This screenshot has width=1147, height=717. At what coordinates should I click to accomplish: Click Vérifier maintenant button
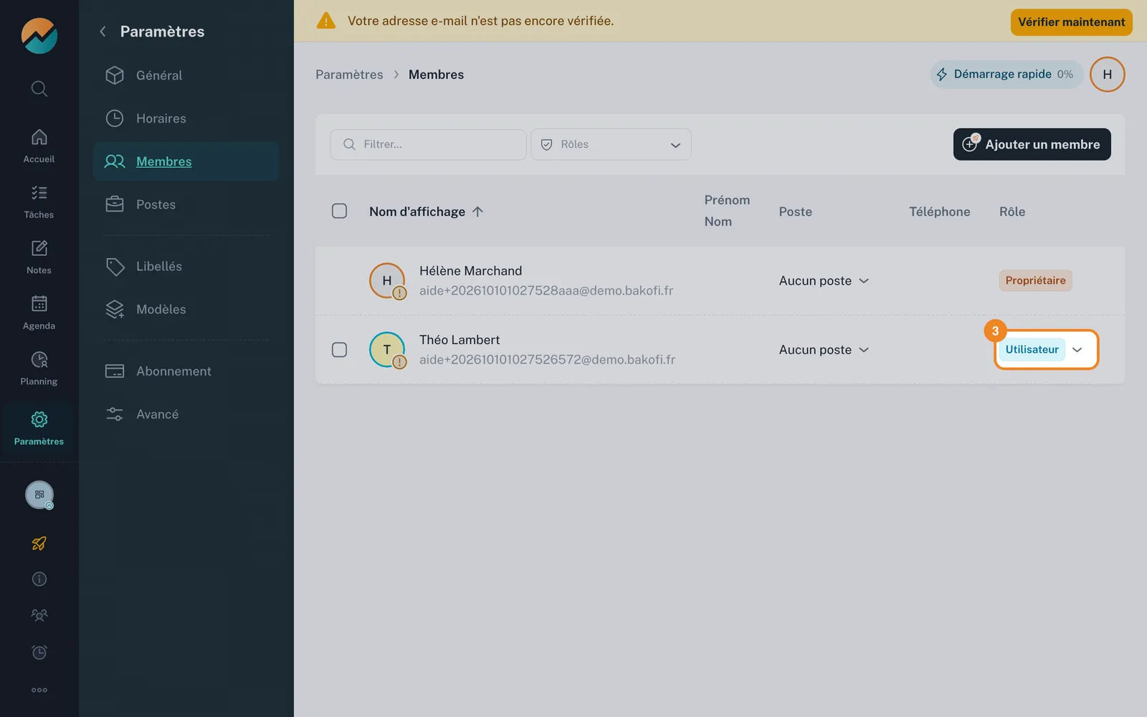pyautogui.click(x=1072, y=22)
